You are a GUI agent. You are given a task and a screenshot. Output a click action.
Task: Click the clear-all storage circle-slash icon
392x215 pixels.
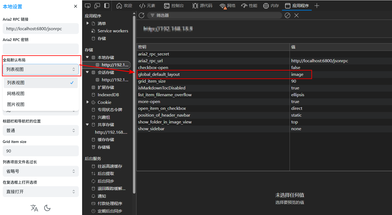tap(287, 15)
